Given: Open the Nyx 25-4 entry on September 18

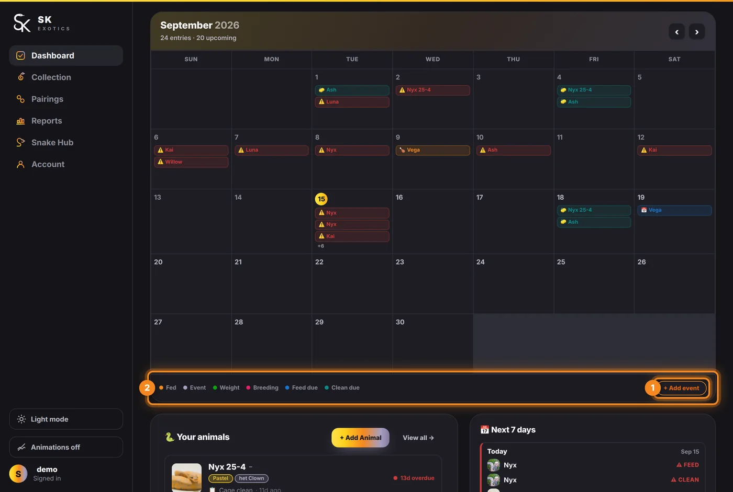Looking at the screenshot, I should coord(594,210).
